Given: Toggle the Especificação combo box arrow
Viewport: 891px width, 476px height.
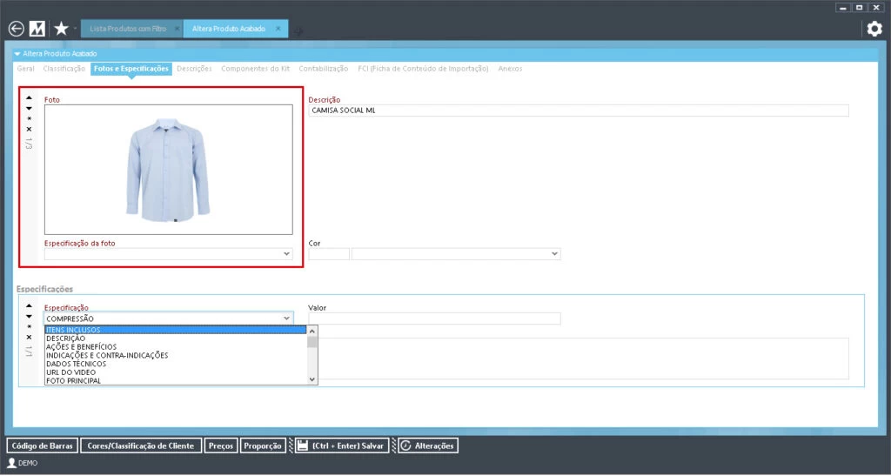Looking at the screenshot, I should [x=286, y=319].
